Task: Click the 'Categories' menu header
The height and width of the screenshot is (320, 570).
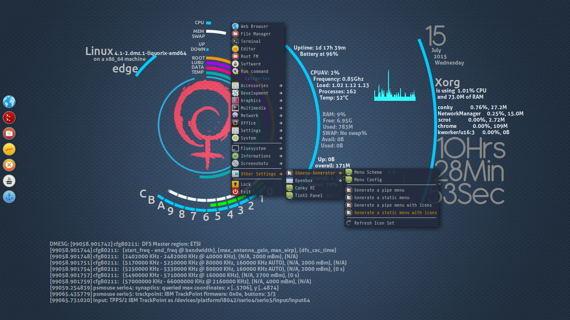Action: pos(257,78)
